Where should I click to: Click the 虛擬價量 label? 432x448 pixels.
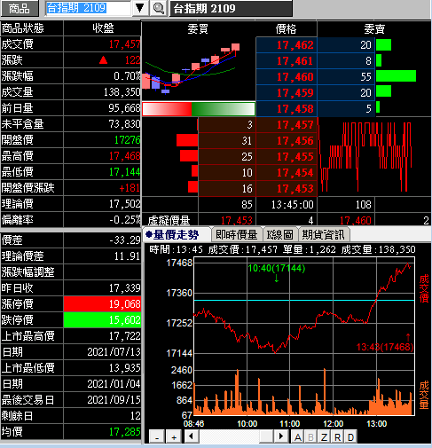[169, 221]
